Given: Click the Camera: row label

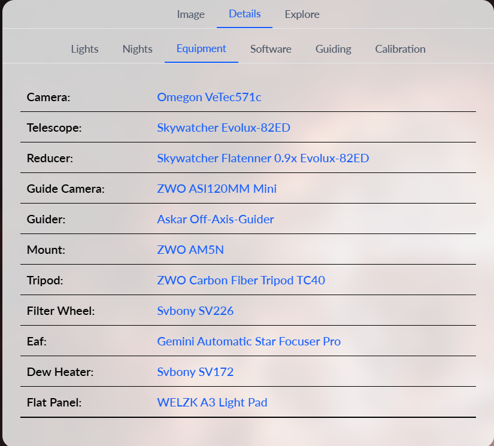Looking at the screenshot, I should click(49, 97).
